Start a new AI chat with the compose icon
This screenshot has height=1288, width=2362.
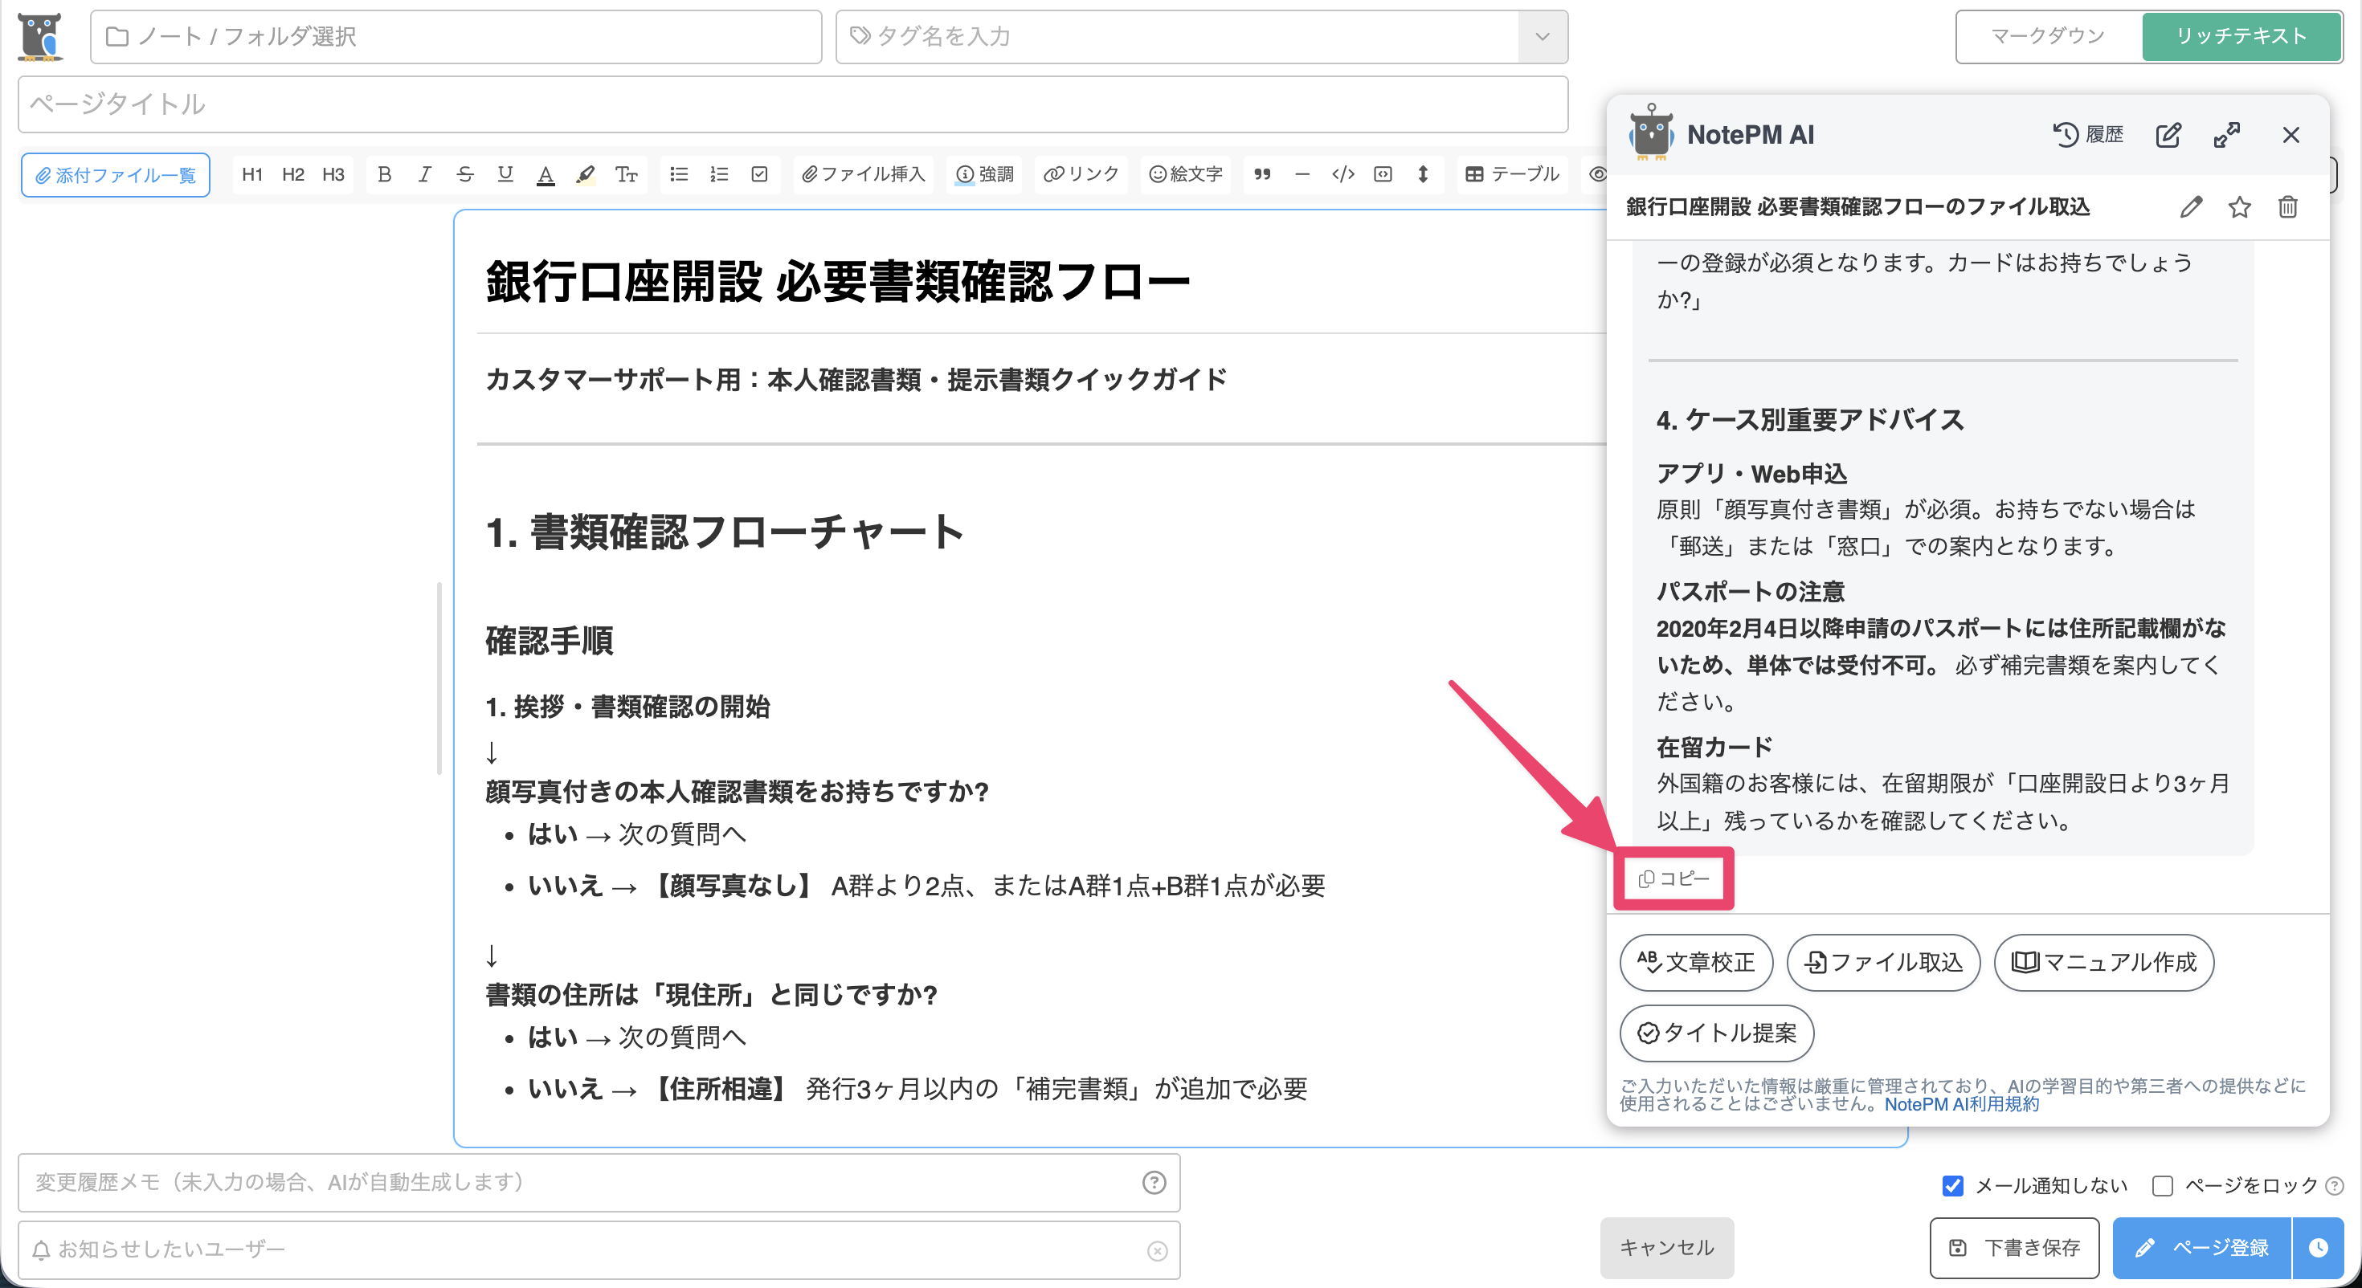click(2168, 135)
